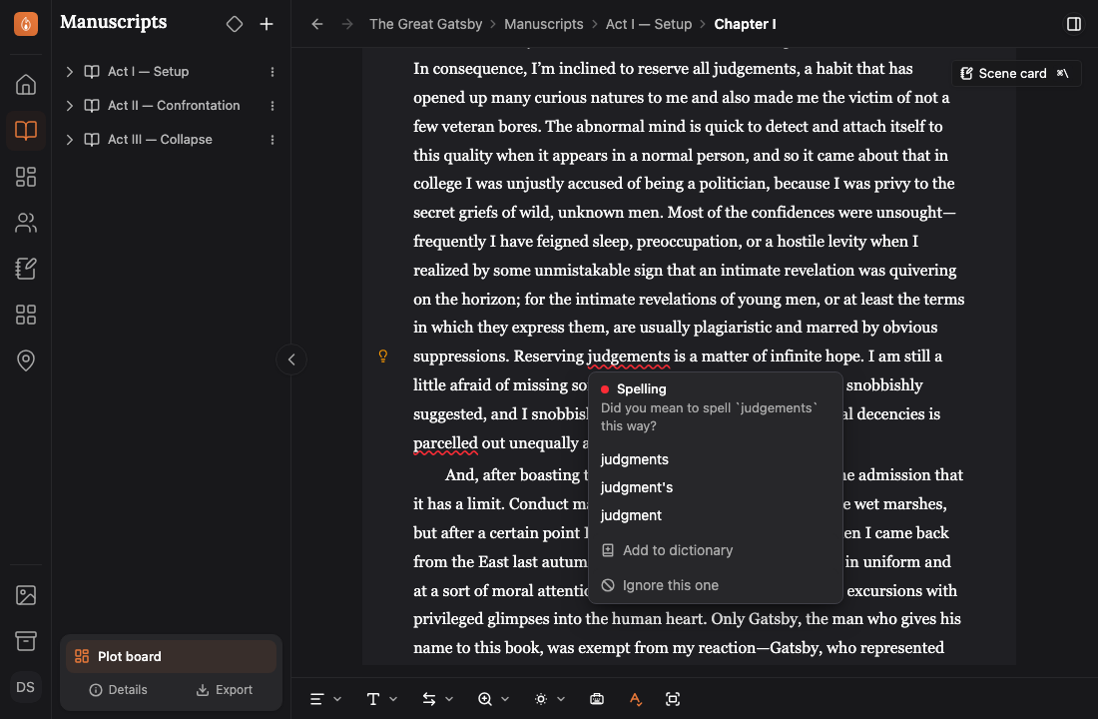Screen dimensions: 1098x719
Task: Click the focus mode frame icon
Action: (x=672, y=699)
